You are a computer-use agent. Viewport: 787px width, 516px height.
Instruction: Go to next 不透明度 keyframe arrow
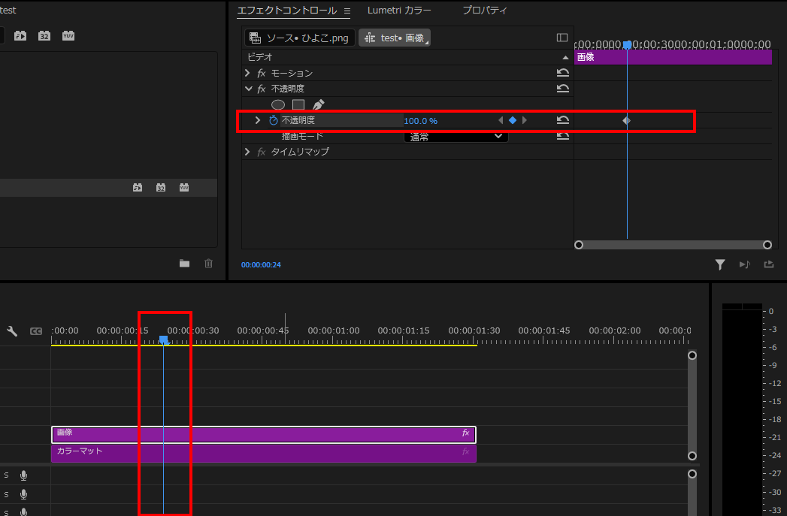point(525,120)
